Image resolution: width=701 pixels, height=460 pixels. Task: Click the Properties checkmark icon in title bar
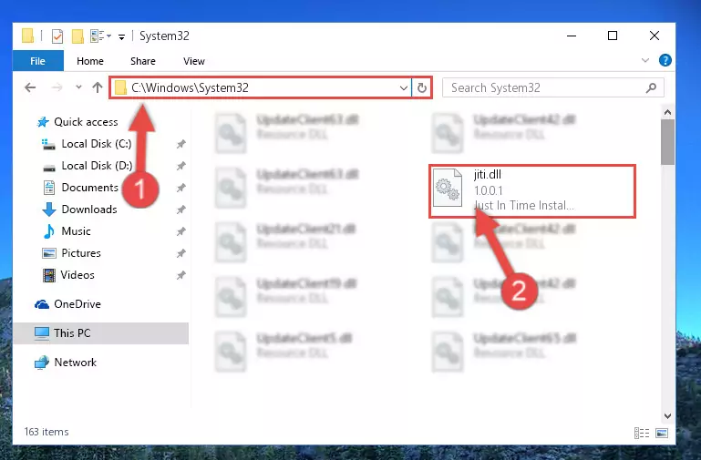(x=57, y=36)
